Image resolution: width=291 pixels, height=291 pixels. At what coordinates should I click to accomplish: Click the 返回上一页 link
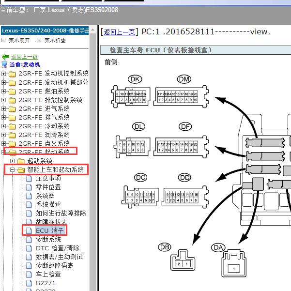(x=119, y=32)
